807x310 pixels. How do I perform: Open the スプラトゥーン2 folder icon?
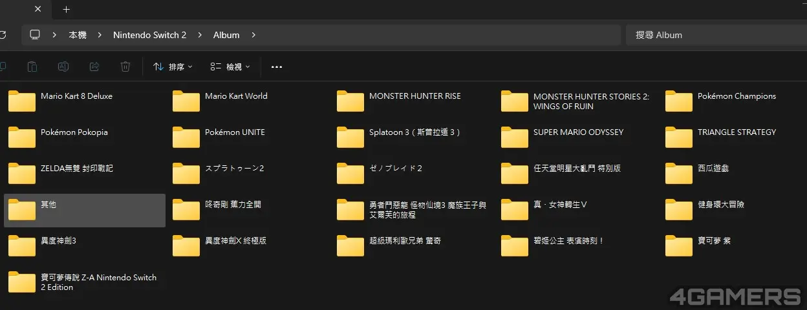point(186,174)
